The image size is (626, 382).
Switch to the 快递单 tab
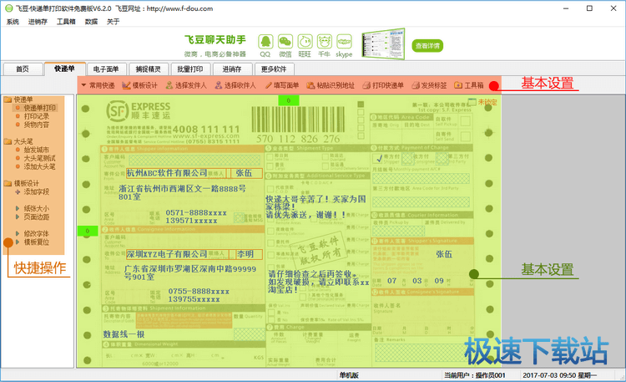point(64,69)
